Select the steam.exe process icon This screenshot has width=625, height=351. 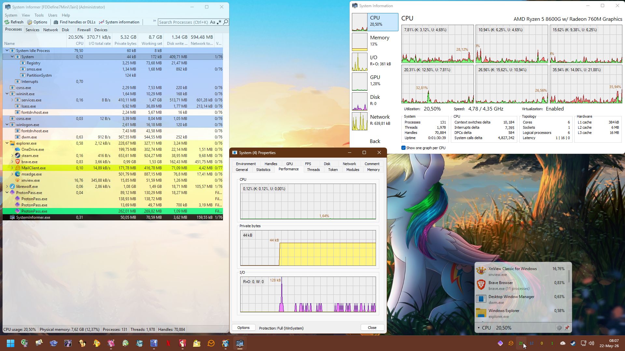18,156
